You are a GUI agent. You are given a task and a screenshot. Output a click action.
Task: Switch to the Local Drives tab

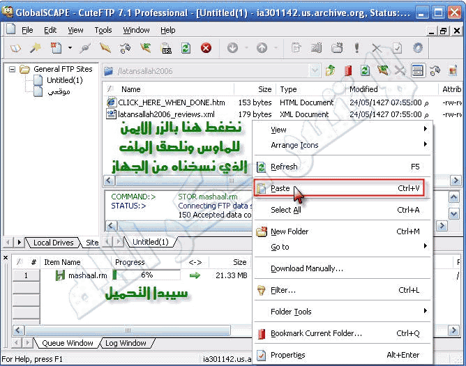(x=53, y=243)
